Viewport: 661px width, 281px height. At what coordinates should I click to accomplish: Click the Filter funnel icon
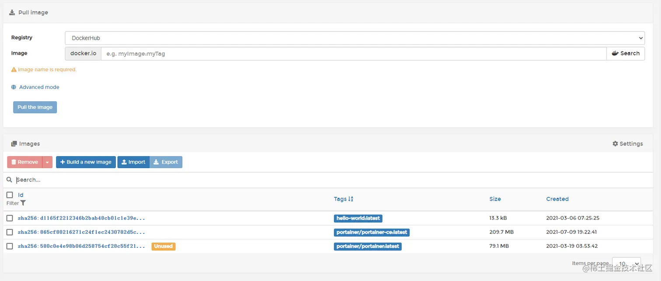(x=23, y=203)
